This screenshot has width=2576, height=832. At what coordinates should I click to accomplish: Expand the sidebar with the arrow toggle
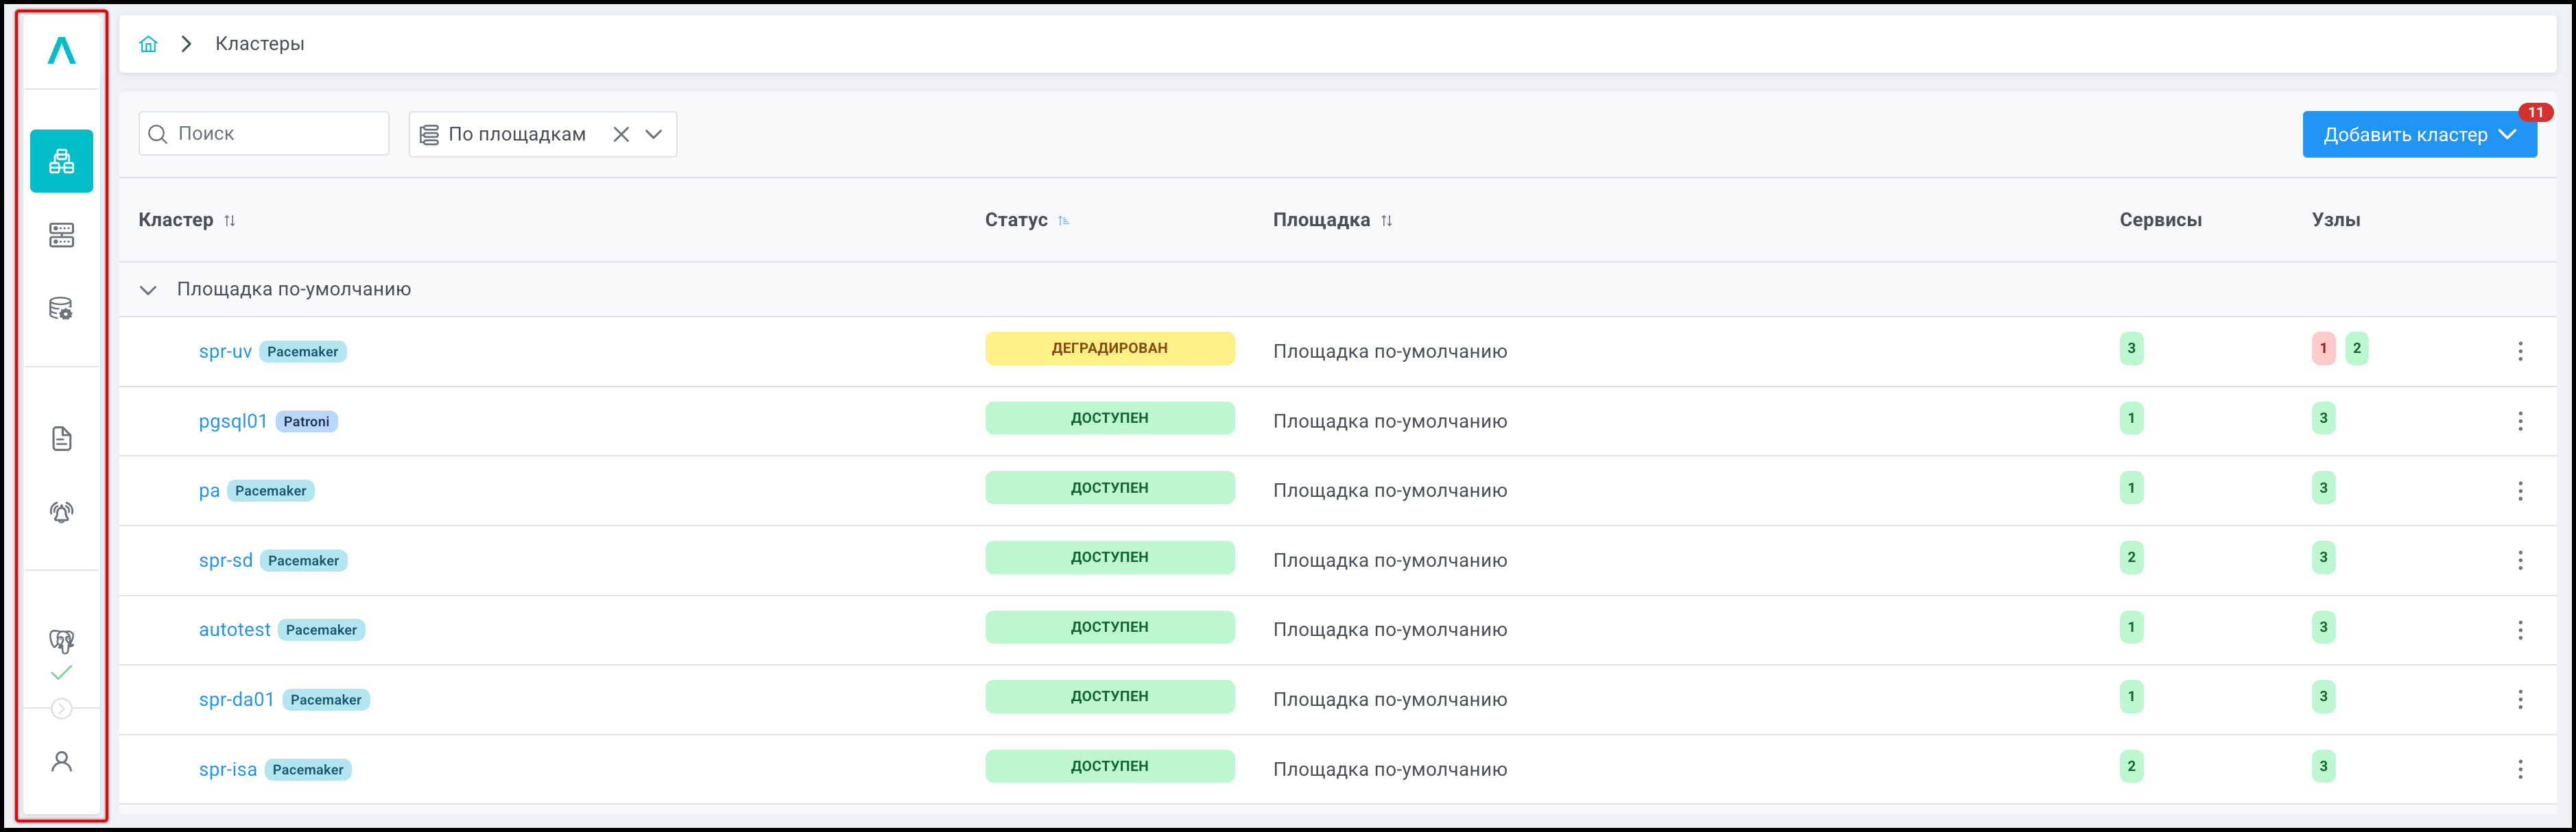[61, 709]
